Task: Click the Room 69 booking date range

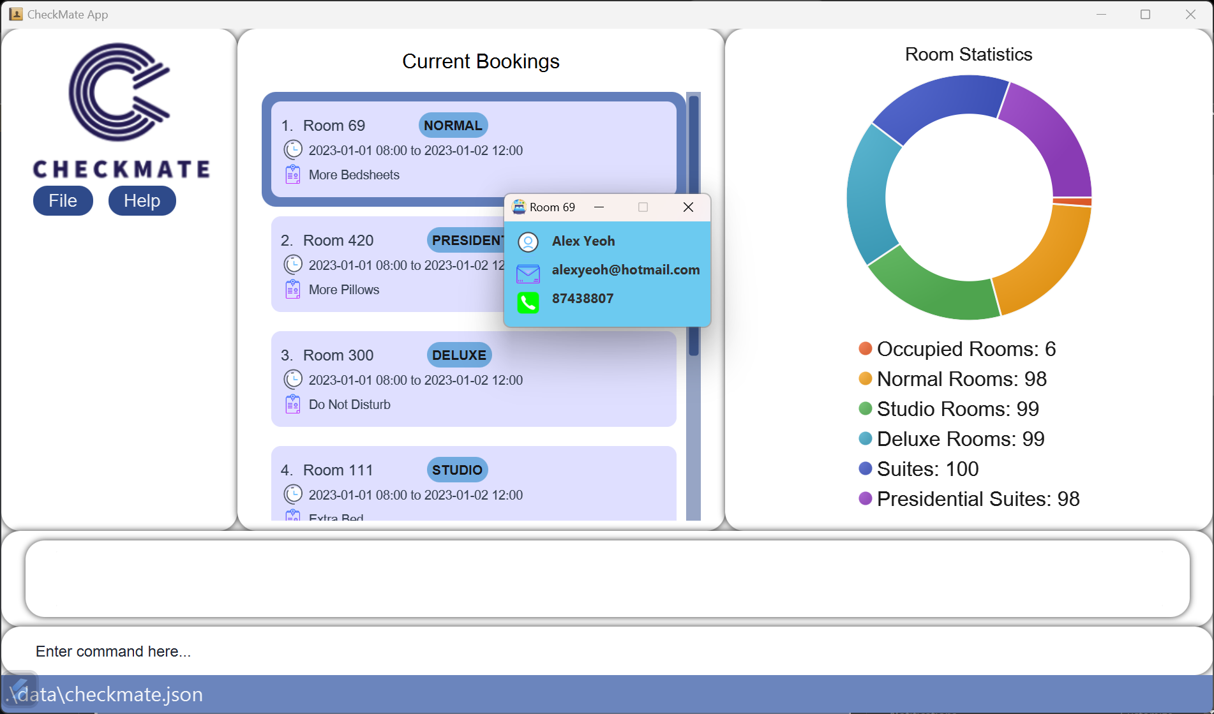Action: (416, 151)
